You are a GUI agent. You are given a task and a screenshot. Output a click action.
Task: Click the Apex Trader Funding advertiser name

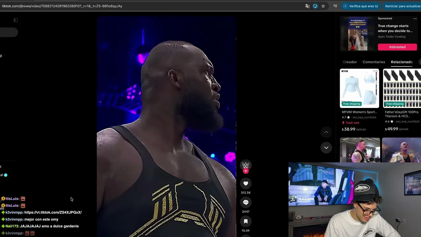tap(391, 37)
